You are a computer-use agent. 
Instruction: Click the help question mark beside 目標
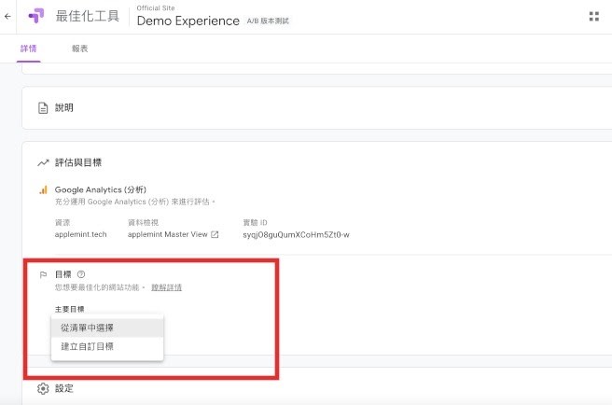click(x=81, y=274)
